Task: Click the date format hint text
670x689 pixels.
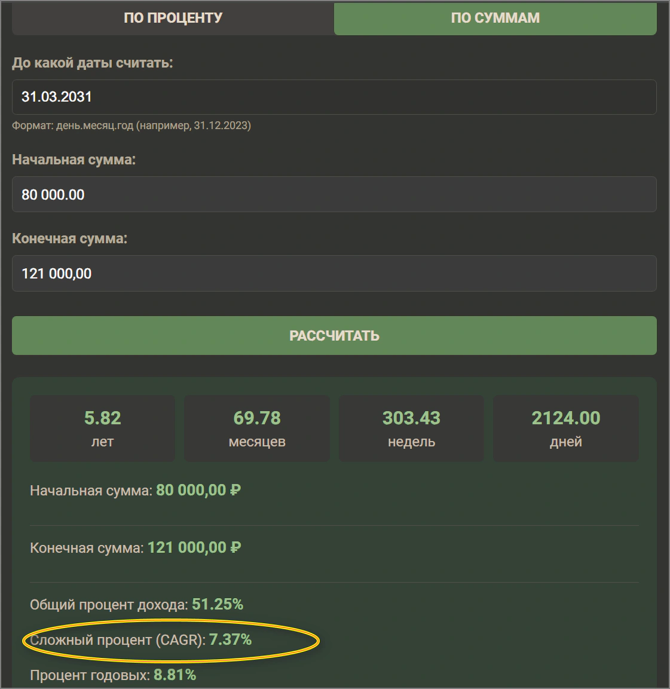Action: click(131, 125)
